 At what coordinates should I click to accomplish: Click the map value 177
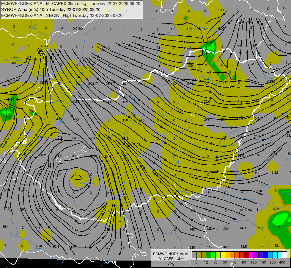pyautogui.click(x=261, y=246)
